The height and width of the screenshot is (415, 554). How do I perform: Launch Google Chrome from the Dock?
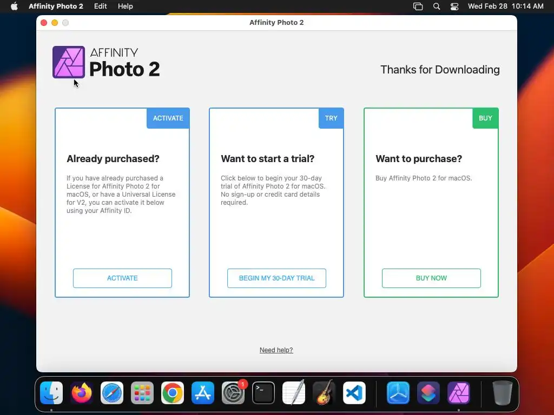(x=173, y=393)
